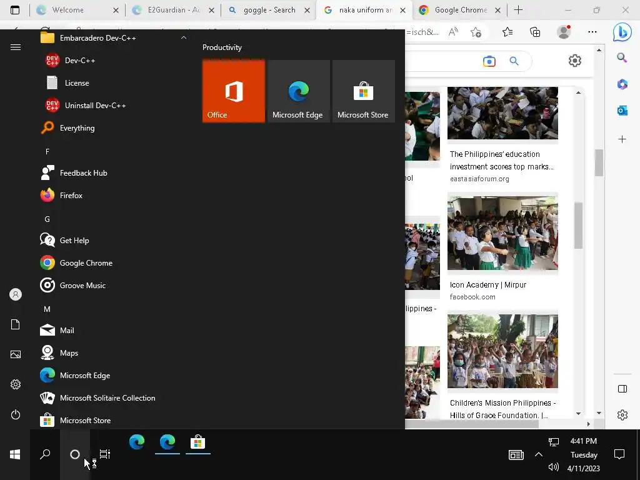The width and height of the screenshot is (640, 480).
Task: Click the Microsoft Store taskbar icon
Action: pos(198,442)
